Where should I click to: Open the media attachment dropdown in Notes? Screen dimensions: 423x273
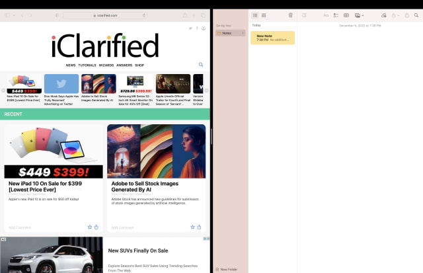tap(359, 15)
